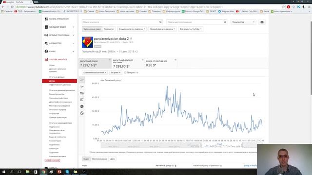
Task: Sort by Расчетный доход column header
Action: tap(163, 165)
